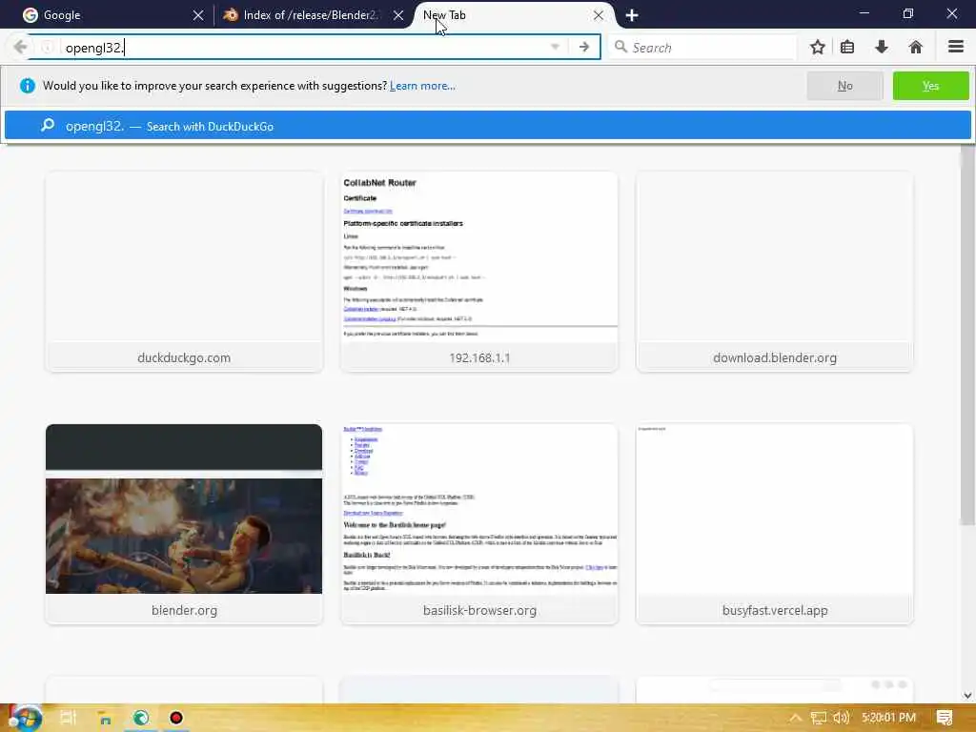Open the hamburger menu
Image resolution: width=976 pixels, height=732 pixels.
956,47
